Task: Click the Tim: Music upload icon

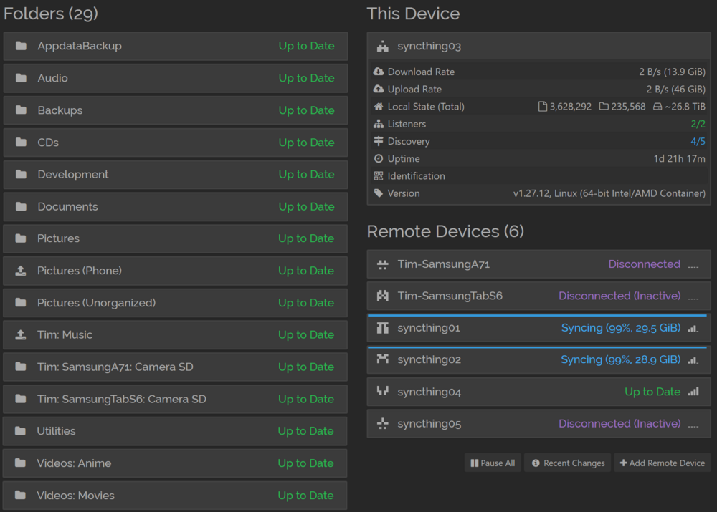Action: (x=21, y=335)
